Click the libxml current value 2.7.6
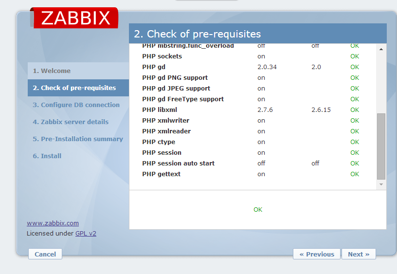Viewport: 397px width, 274px height. point(265,110)
